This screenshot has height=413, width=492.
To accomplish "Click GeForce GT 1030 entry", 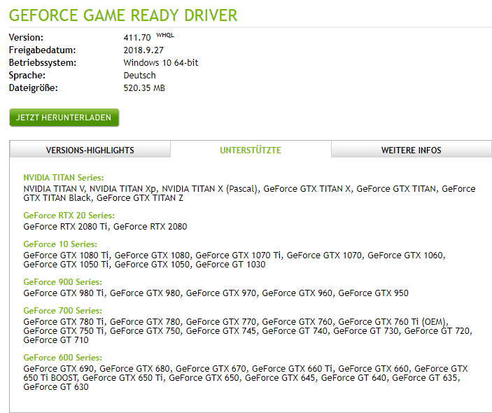I will (x=230, y=264).
